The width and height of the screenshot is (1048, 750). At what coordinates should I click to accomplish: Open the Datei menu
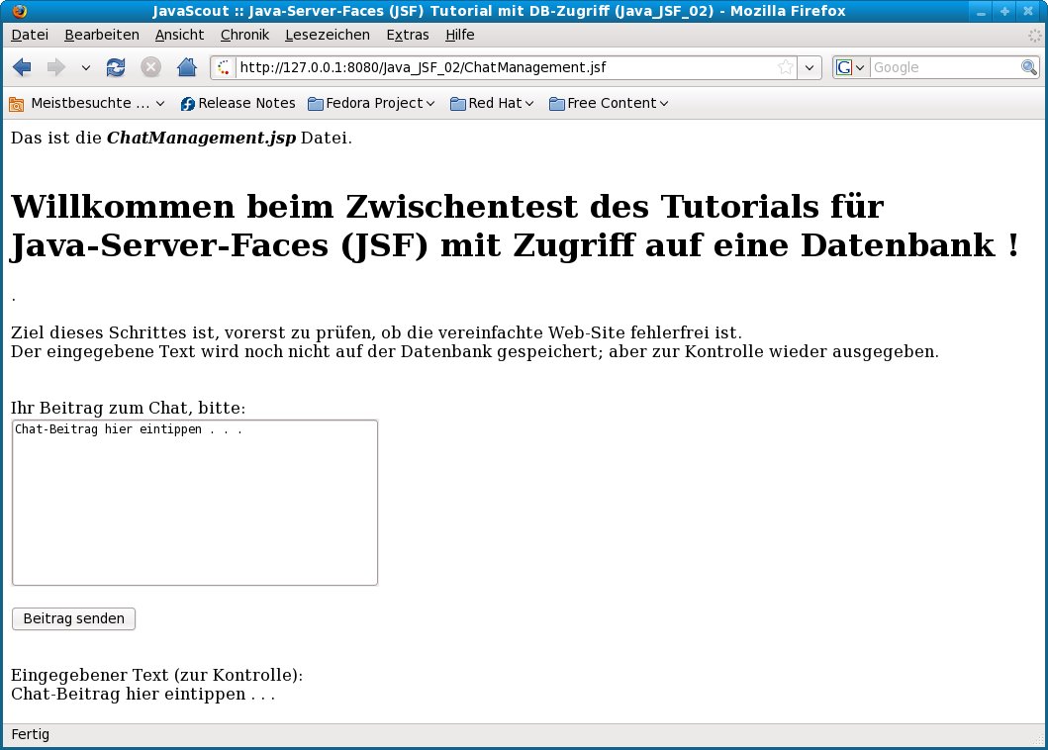[30, 35]
